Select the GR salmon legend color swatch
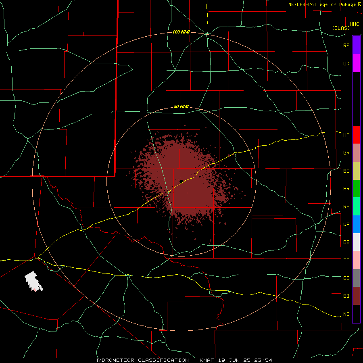The width and height of the screenshot is (363, 363). coord(356,153)
